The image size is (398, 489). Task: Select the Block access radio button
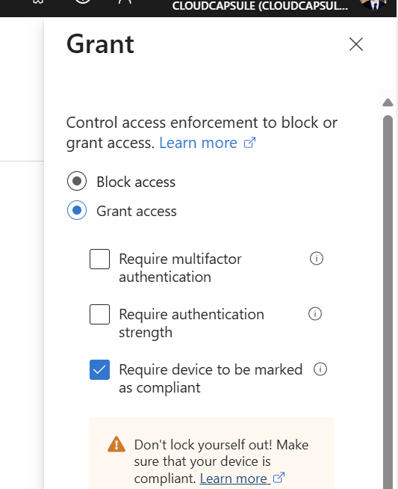pos(77,181)
